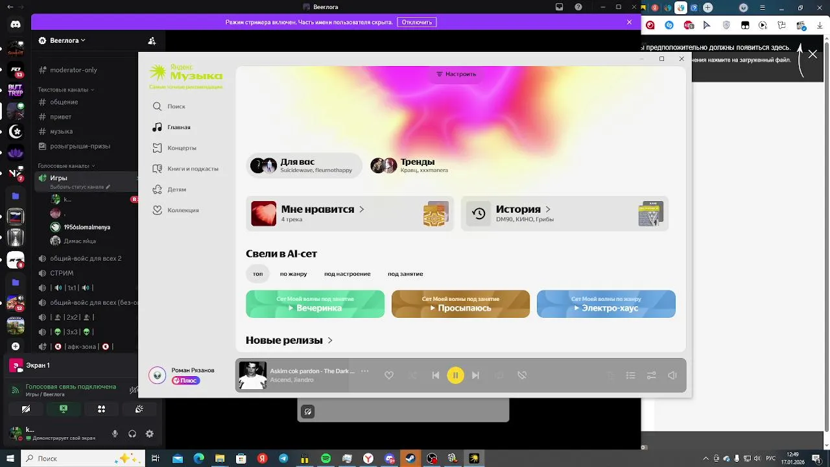Open the История card
This screenshot has width=830, height=467.
pyautogui.click(x=564, y=213)
